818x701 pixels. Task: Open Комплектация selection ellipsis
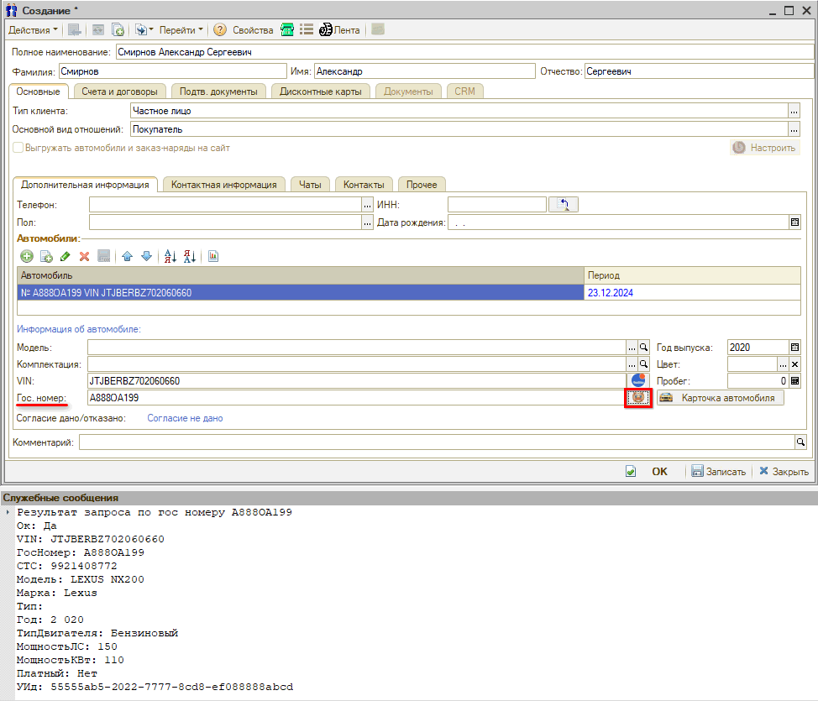pos(632,364)
